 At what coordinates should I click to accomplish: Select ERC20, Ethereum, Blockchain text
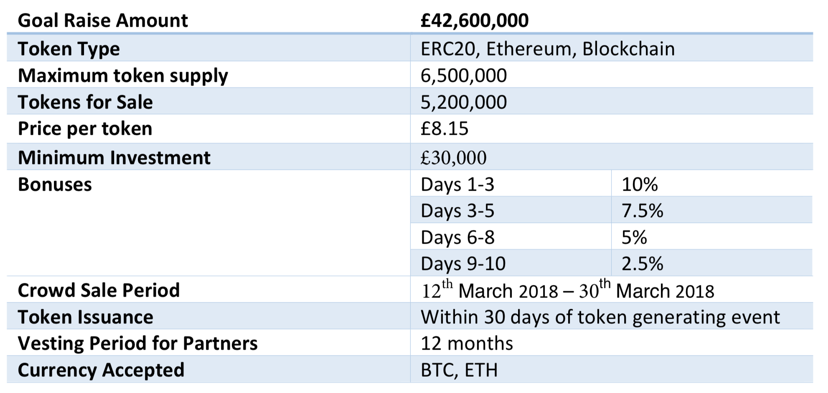pyautogui.click(x=548, y=49)
